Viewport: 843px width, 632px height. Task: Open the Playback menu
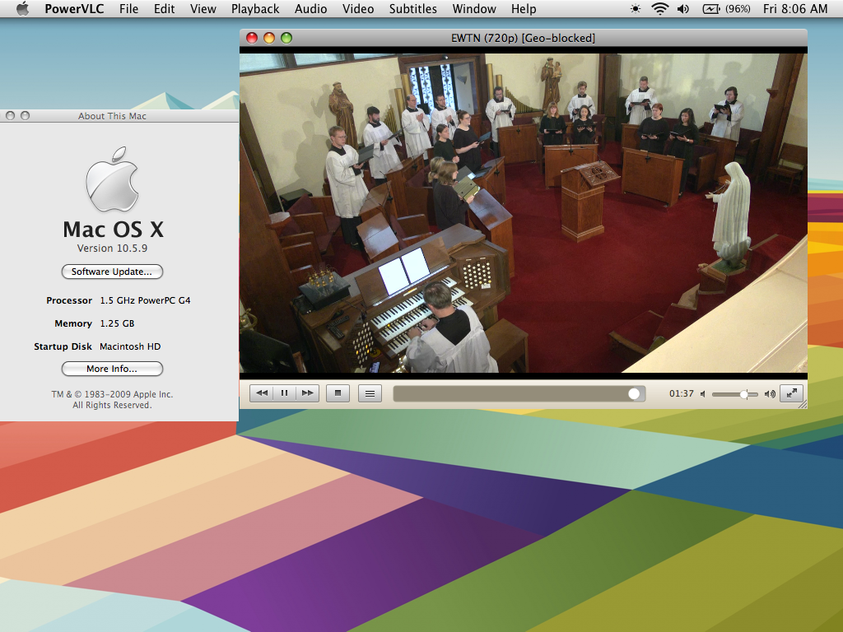pyautogui.click(x=255, y=8)
